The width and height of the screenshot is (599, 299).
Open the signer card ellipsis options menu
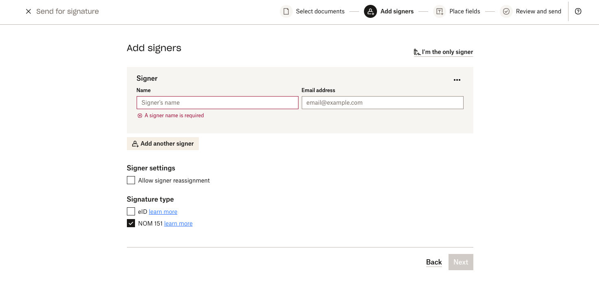click(457, 80)
